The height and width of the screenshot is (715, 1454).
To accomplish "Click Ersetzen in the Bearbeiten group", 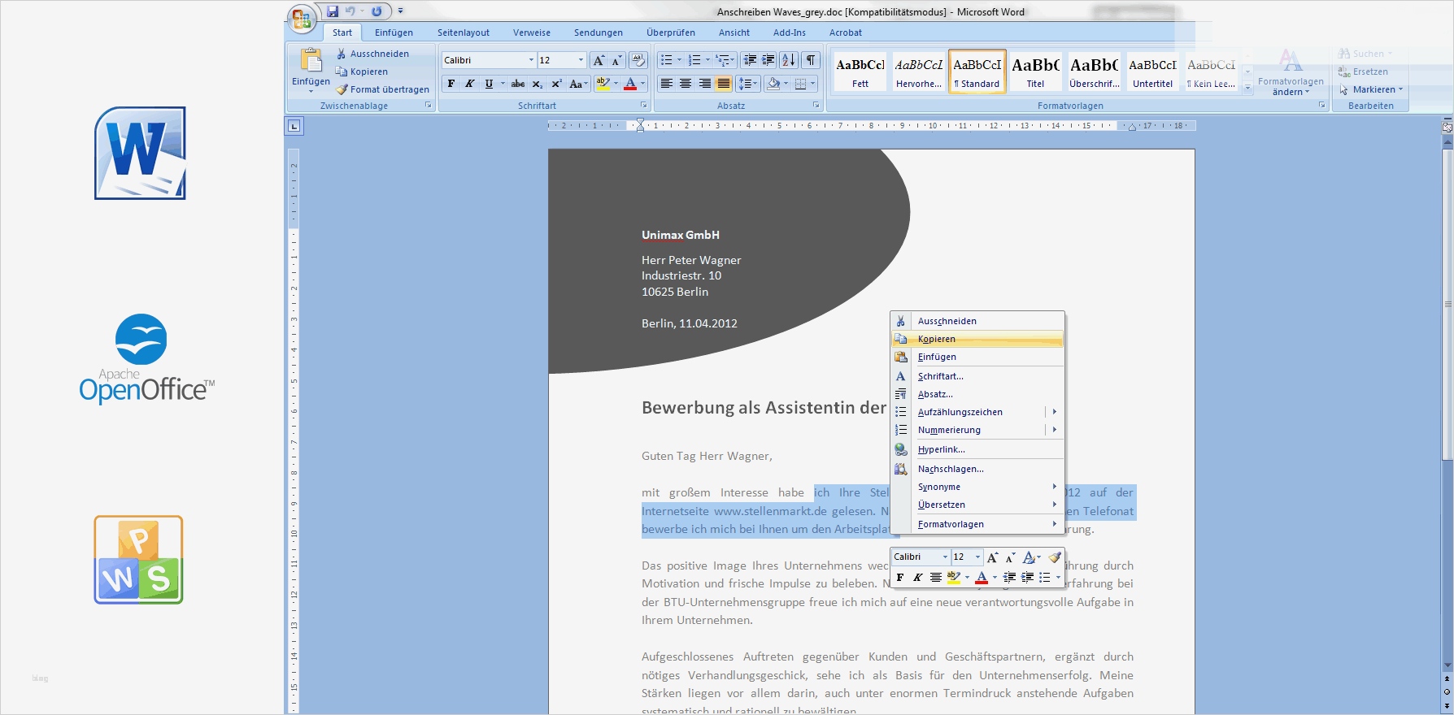I will tap(1369, 71).
